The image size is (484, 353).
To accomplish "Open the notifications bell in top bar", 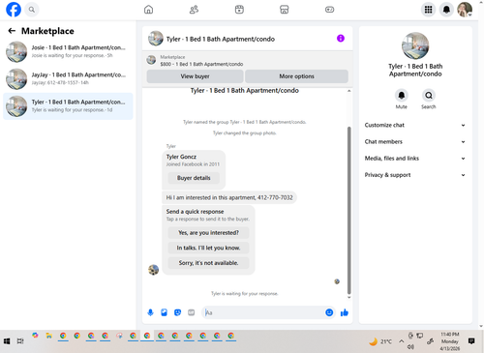I will 446,10.
